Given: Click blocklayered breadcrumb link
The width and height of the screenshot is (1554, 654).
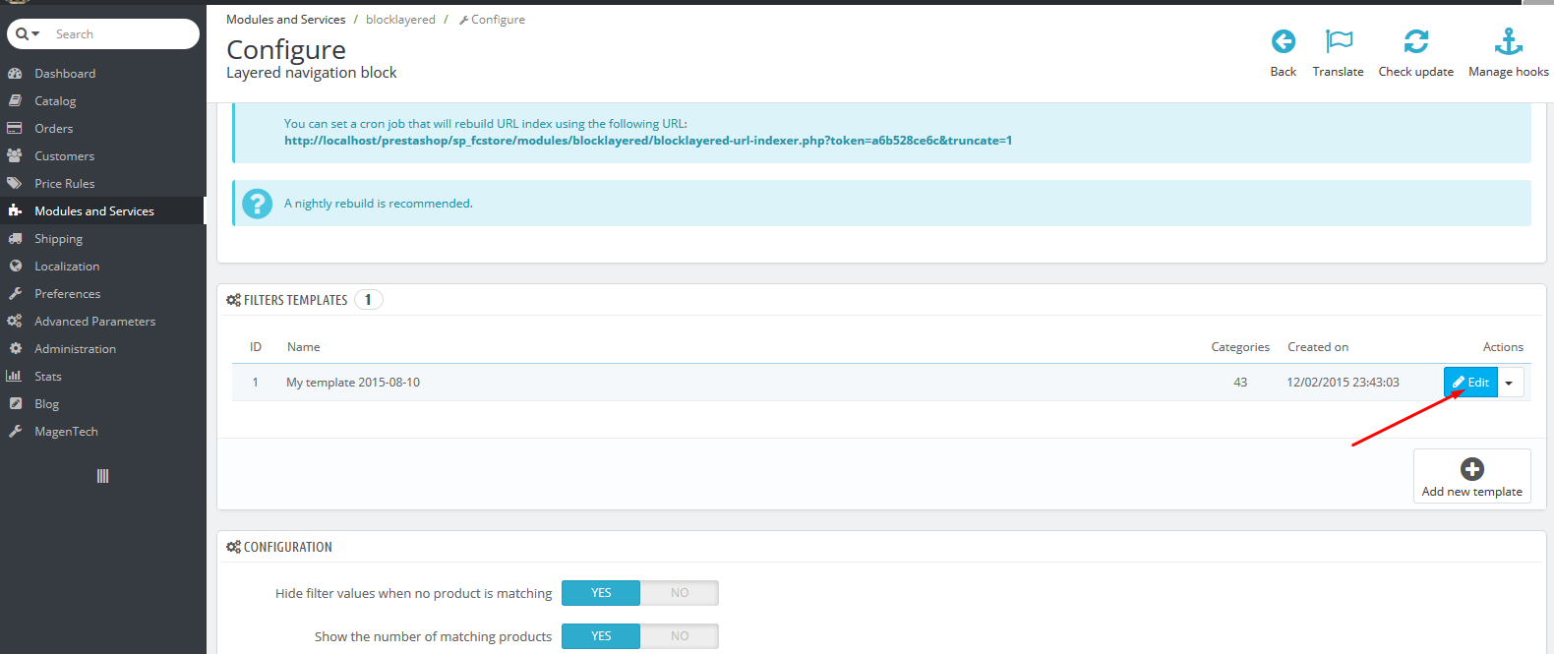Looking at the screenshot, I should pos(400,20).
